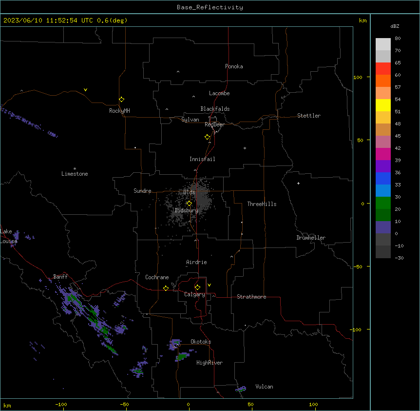Select the blue 36 dBZ legend swatch
Screen dimensions: 420x411
[x=383, y=178]
